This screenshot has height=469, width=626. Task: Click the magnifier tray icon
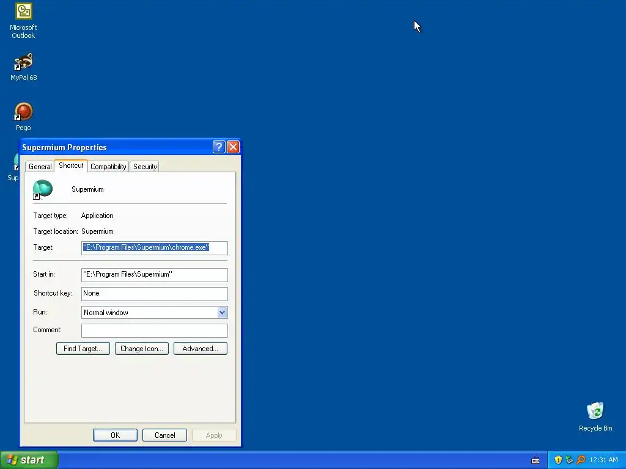pos(581,460)
